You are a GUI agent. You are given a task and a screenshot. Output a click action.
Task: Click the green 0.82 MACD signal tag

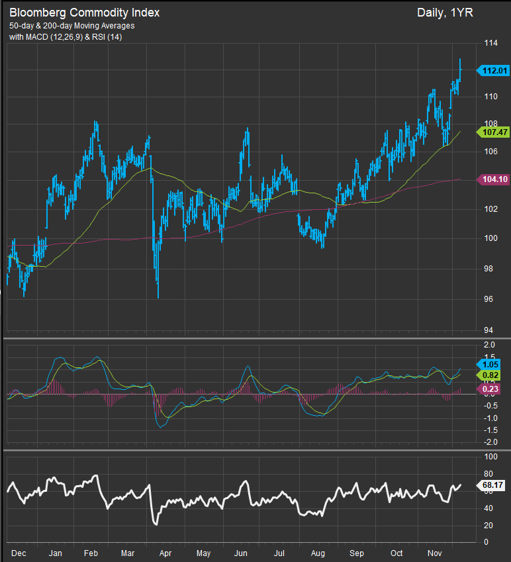click(490, 375)
